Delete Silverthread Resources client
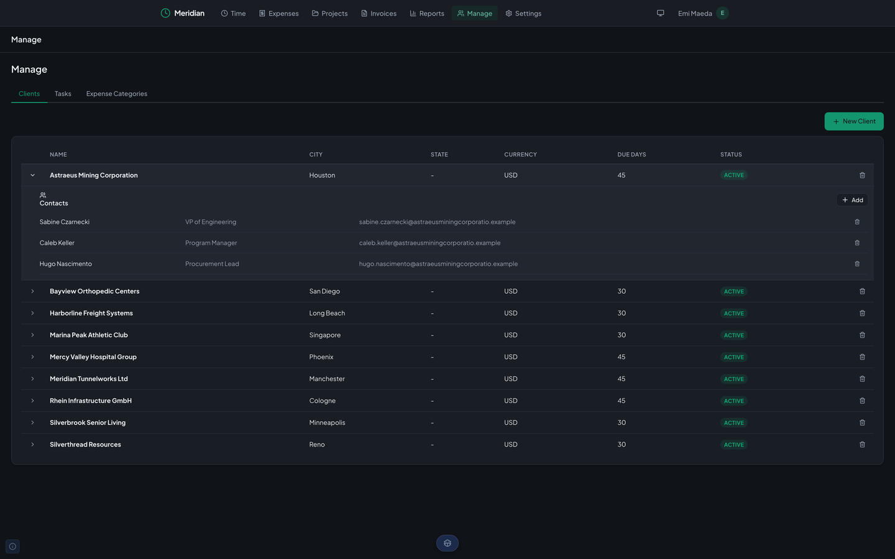The height and width of the screenshot is (559, 895). 862,445
